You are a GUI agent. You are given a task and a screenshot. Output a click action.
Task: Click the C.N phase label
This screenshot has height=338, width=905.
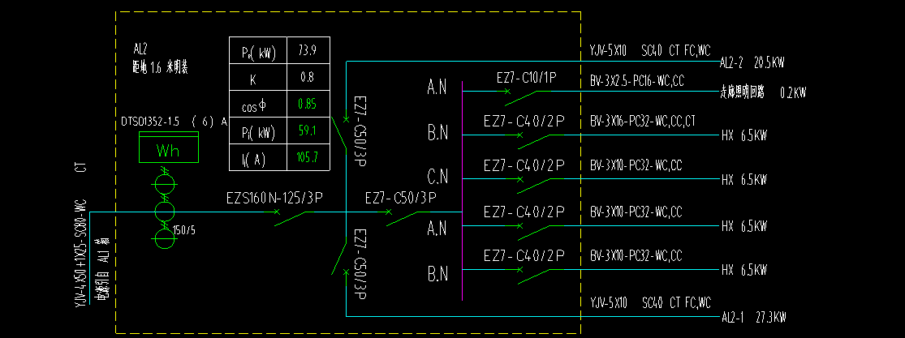437,178
